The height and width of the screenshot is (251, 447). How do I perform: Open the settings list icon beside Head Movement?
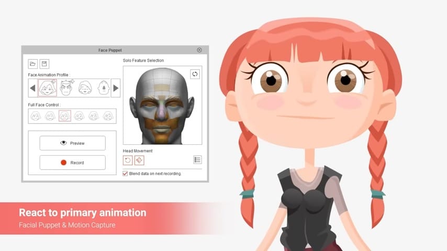pyautogui.click(x=197, y=160)
